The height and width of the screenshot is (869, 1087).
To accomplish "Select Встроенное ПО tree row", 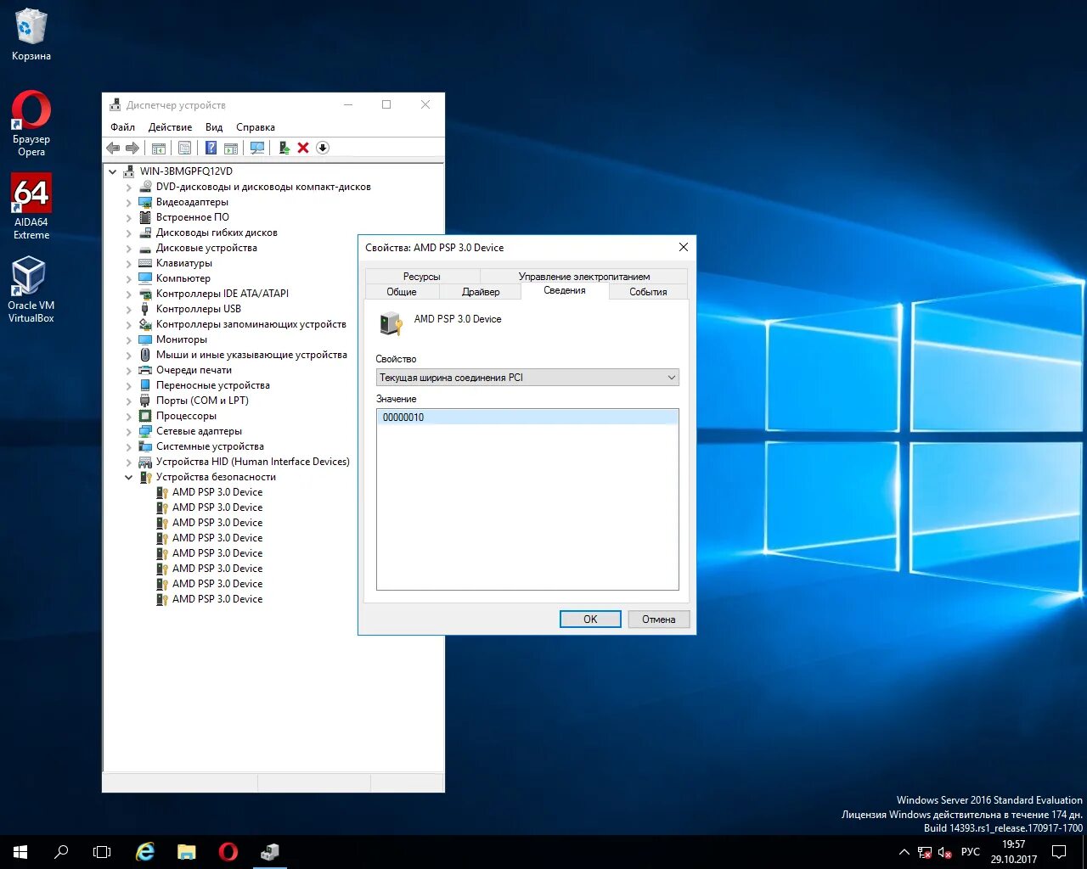I will point(193,217).
